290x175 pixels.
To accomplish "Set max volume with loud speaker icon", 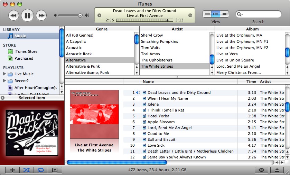I will click(87, 15).
